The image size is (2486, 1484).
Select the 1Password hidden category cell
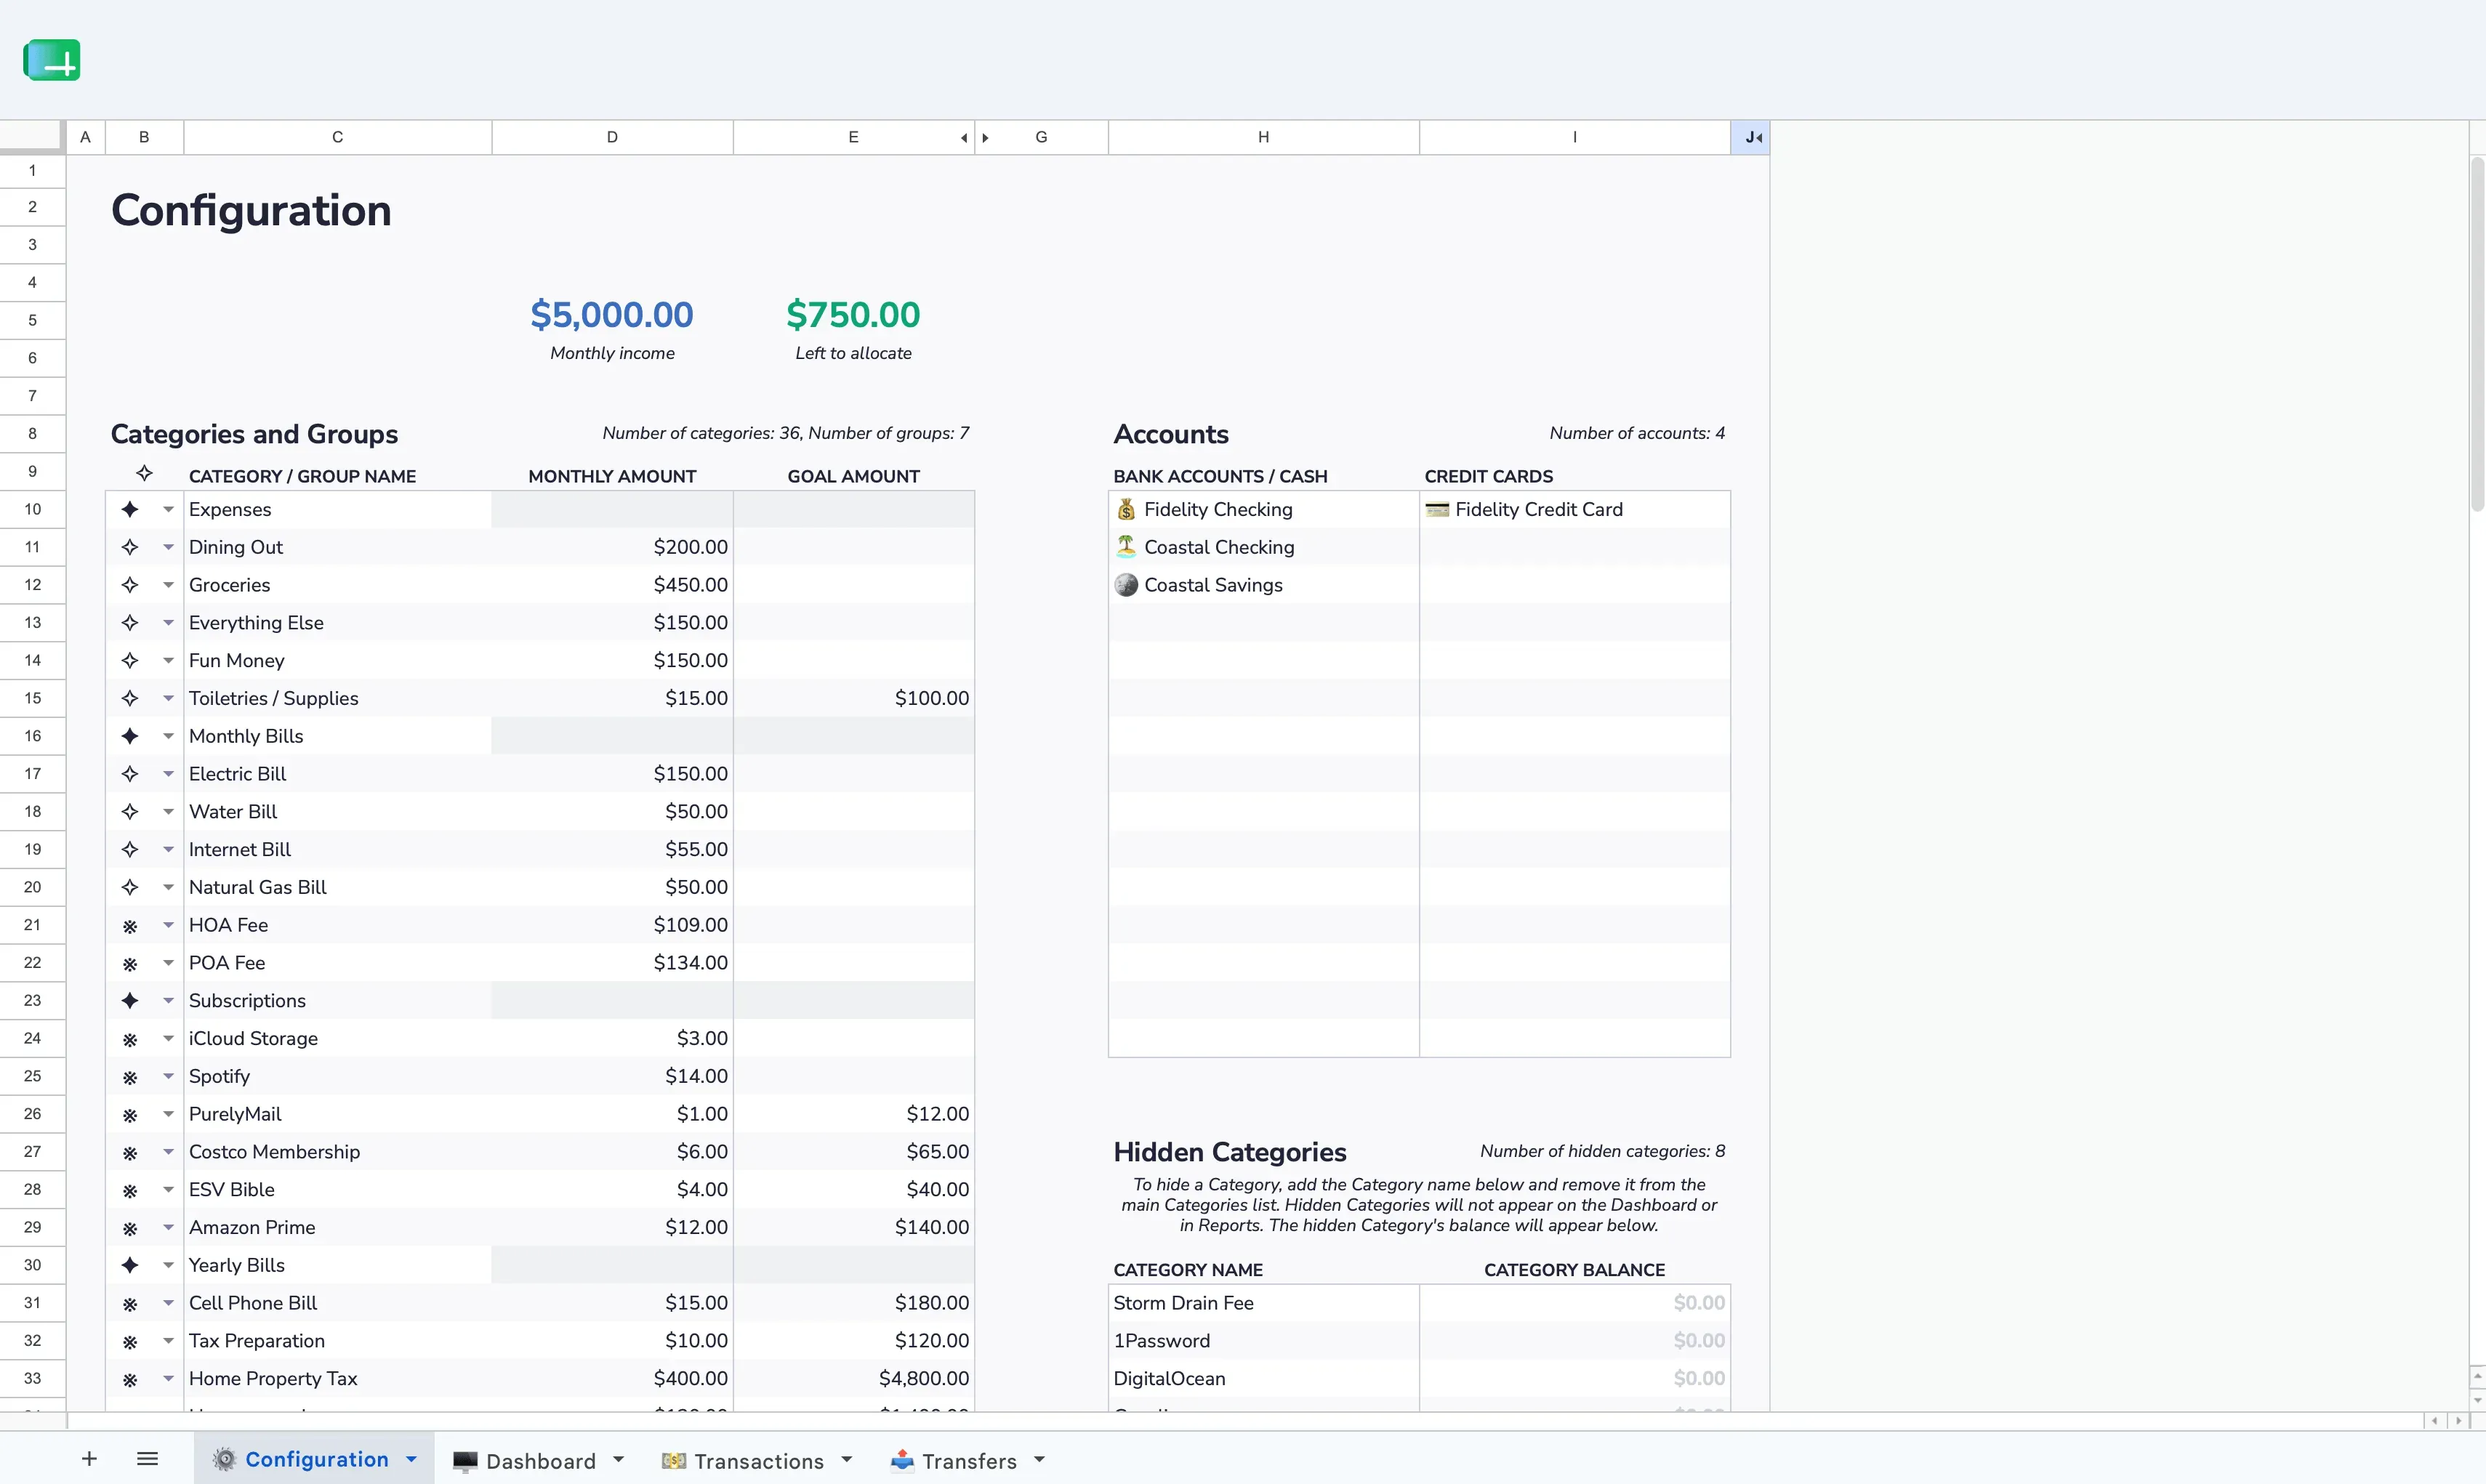(x=1264, y=1341)
